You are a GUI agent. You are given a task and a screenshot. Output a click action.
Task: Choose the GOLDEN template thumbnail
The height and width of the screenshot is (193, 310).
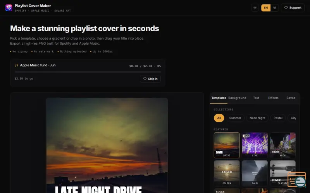(227, 173)
